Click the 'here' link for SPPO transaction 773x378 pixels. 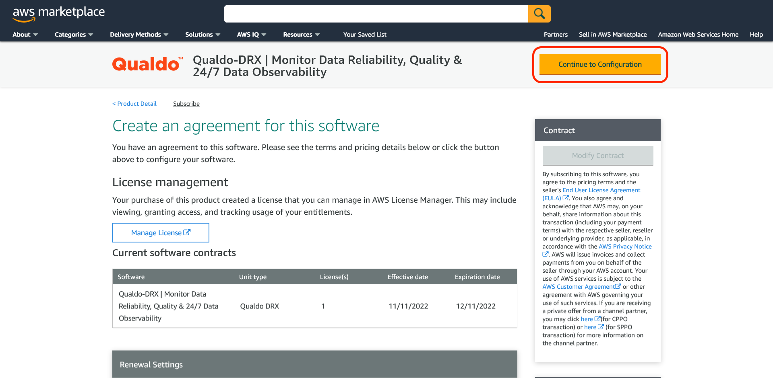[590, 327]
